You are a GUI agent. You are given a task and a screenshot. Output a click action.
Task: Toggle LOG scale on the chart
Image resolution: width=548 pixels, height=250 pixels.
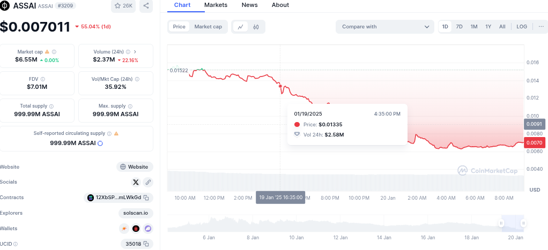click(522, 27)
